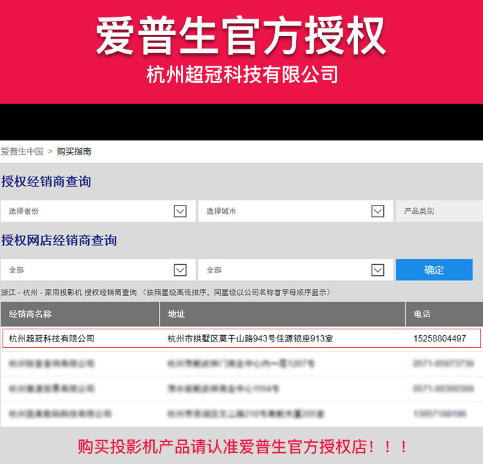The image size is (483, 464).
Task: Open the 选择城市 city dropdown
Action: (296, 211)
